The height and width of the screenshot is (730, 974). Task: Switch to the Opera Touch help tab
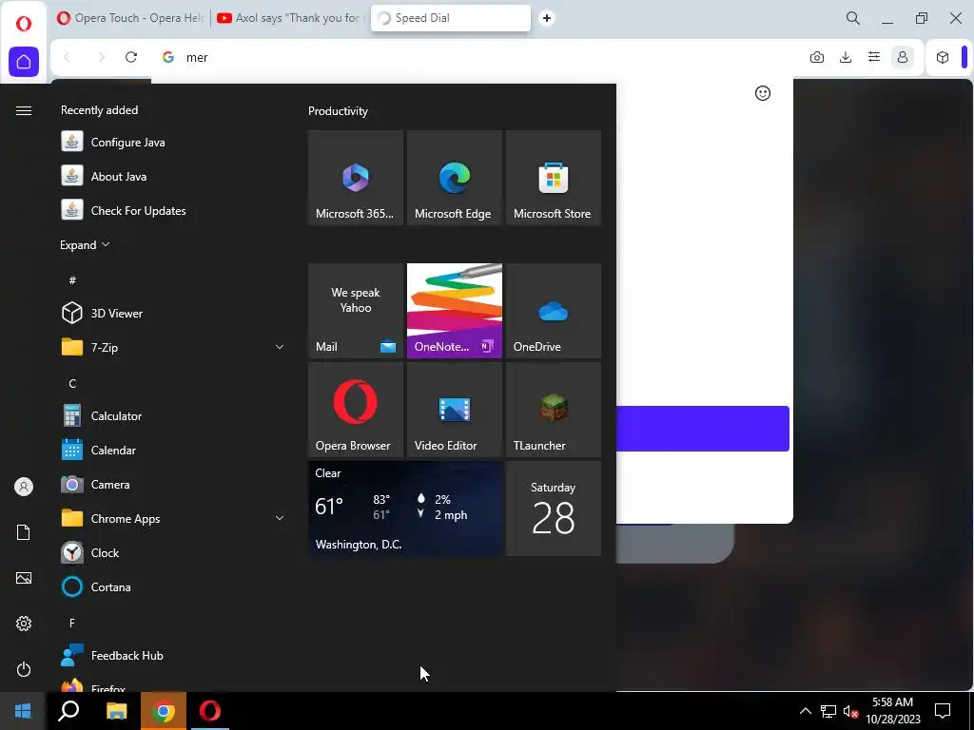point(129,18)
